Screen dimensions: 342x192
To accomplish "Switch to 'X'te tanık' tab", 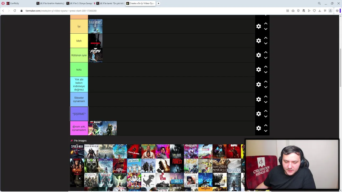I will 110,3.
